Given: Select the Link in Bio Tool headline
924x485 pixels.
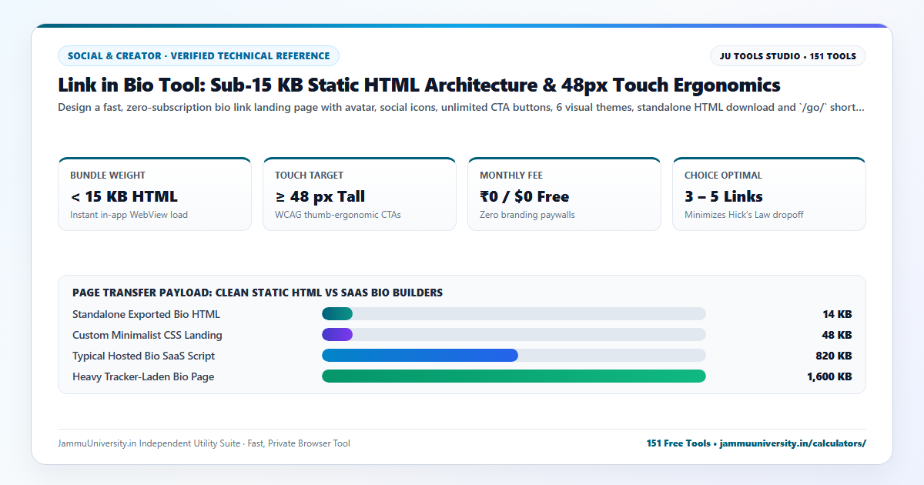Looking at the screenshot, I should coord(419,85).
